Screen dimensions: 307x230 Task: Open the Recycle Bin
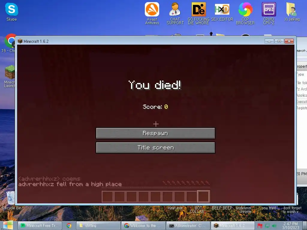11,200
